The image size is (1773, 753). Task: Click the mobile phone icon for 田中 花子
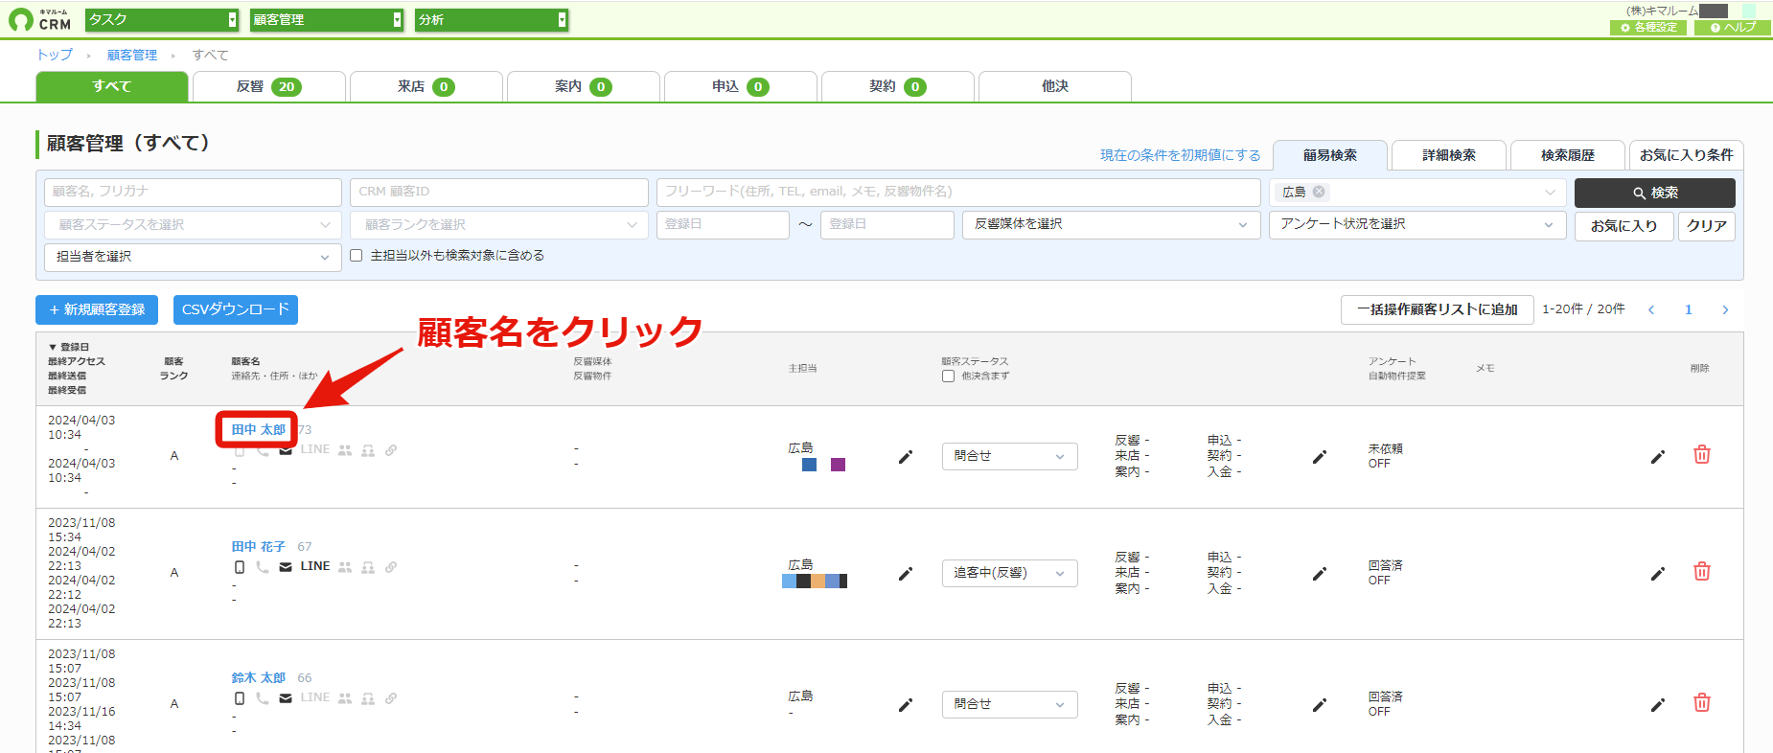240,567
